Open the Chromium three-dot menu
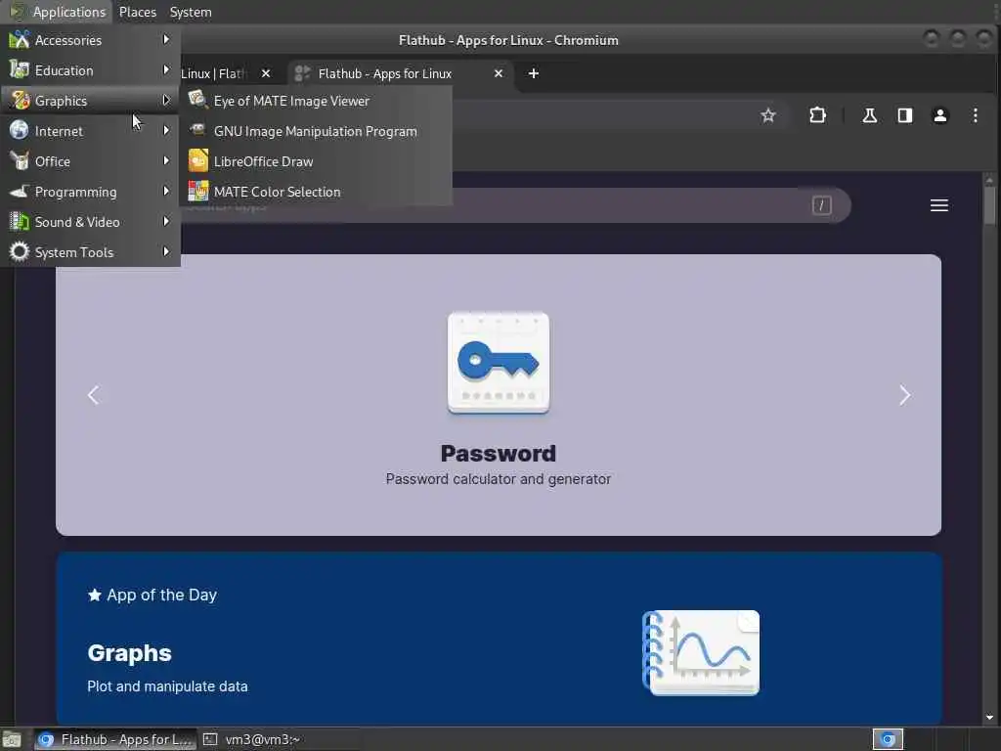1001x751 pixels. (975, 115)
